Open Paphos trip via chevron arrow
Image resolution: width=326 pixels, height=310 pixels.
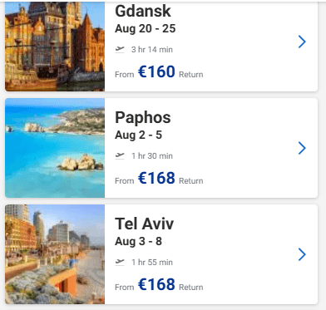click(302, 148)
